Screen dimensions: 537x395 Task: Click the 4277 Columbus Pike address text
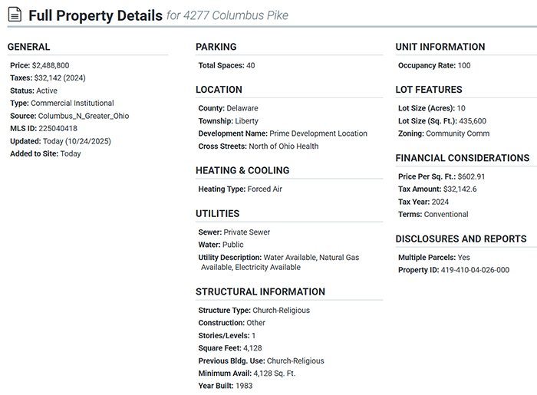tap(236, 15)
